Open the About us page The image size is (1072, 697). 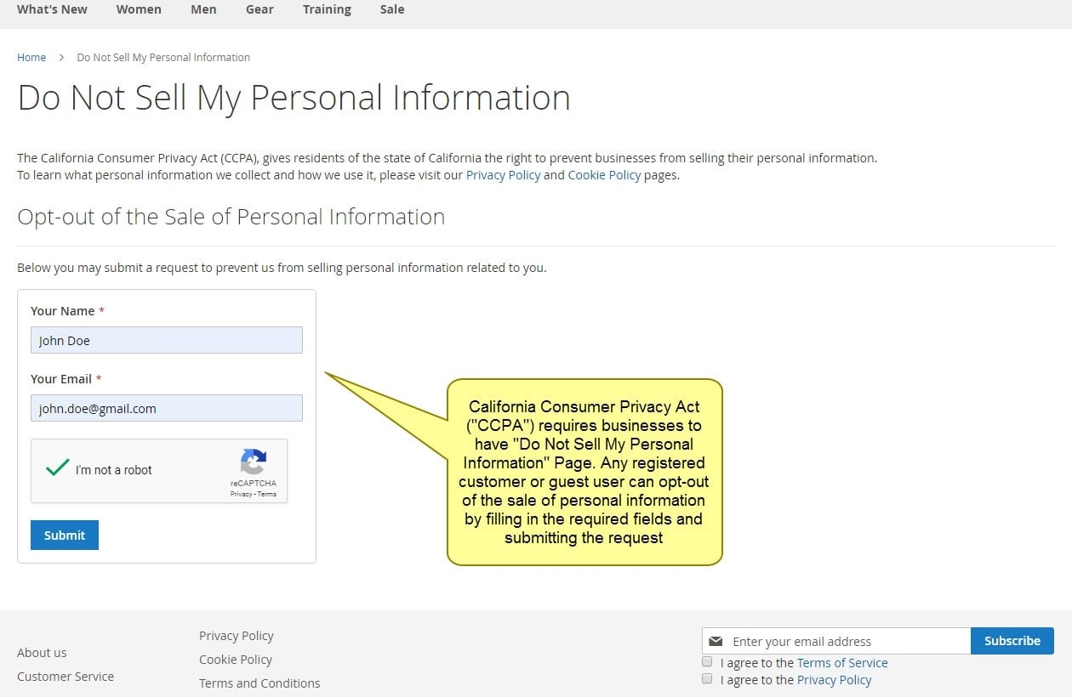[41, 652]
